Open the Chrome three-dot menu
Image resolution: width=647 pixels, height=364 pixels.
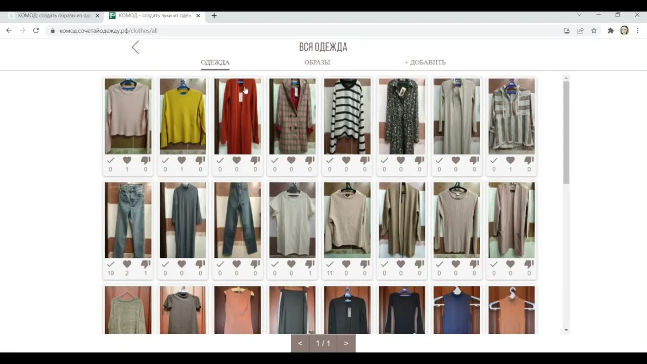pos(638,31)
